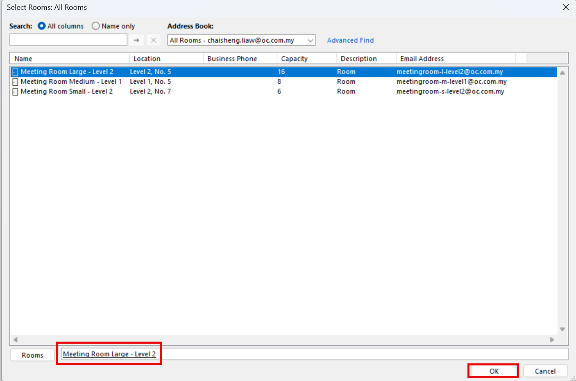This screenshot has width=576, height=381.
Task: Select the Name only search option
Action: 96,26
